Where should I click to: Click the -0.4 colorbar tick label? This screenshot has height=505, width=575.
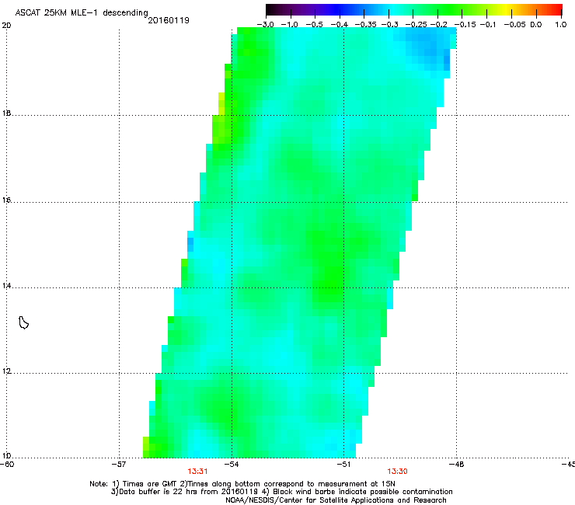tap(340, 25)
